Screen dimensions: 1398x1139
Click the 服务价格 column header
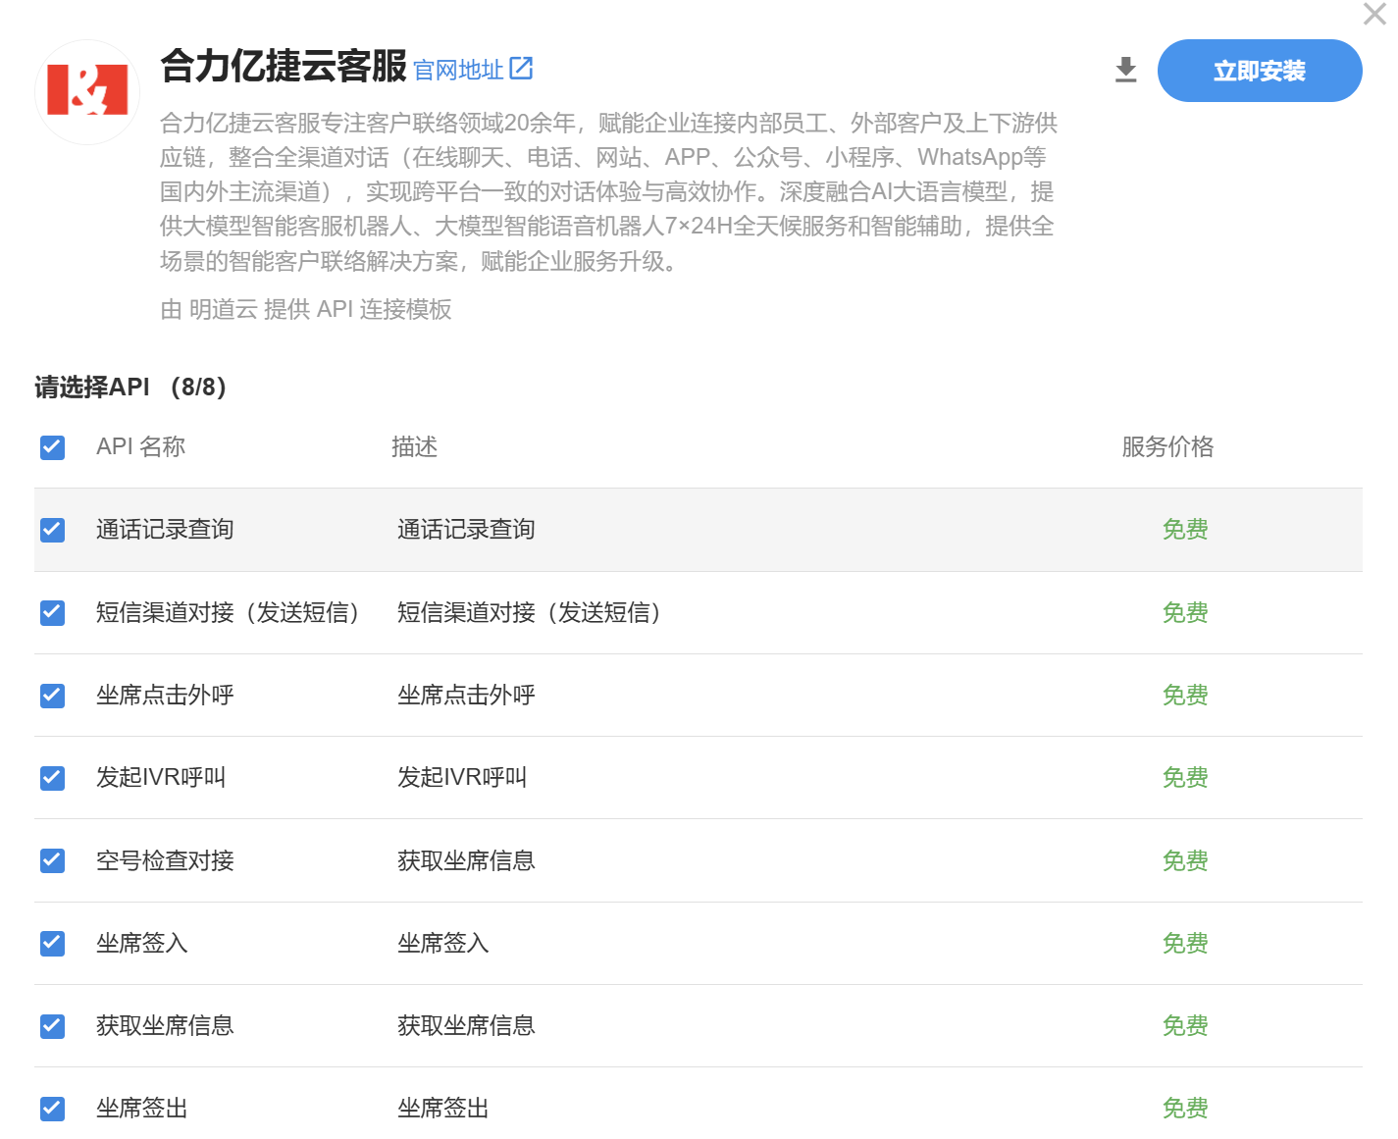tap(1167, 447)
